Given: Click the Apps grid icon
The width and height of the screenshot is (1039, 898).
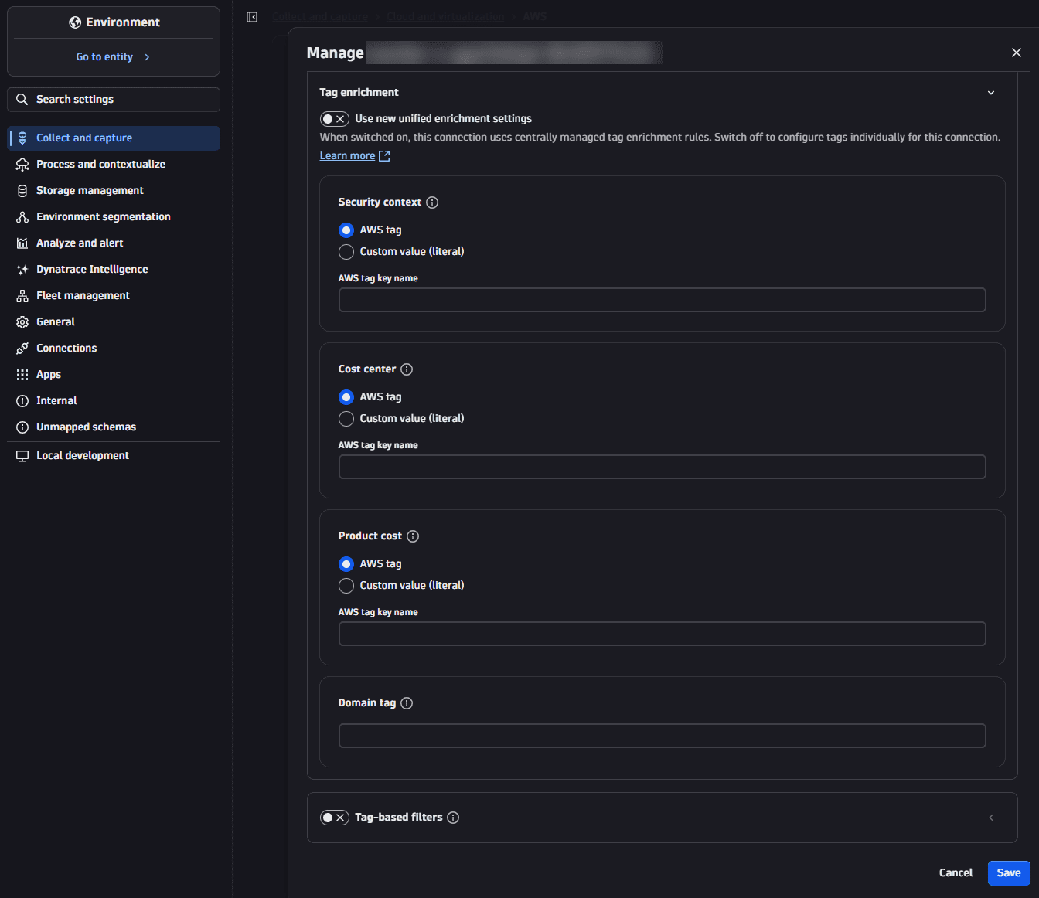Looking at the screenshot, I should 22,375.
